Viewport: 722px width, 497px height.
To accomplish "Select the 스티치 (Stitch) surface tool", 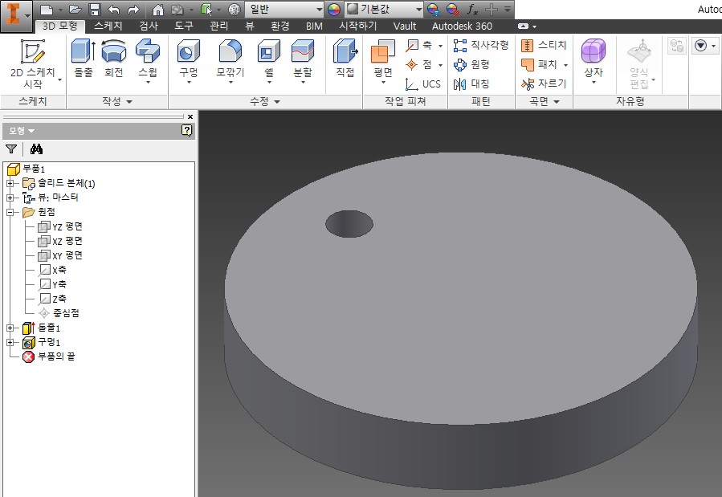I will pos(544,45).
